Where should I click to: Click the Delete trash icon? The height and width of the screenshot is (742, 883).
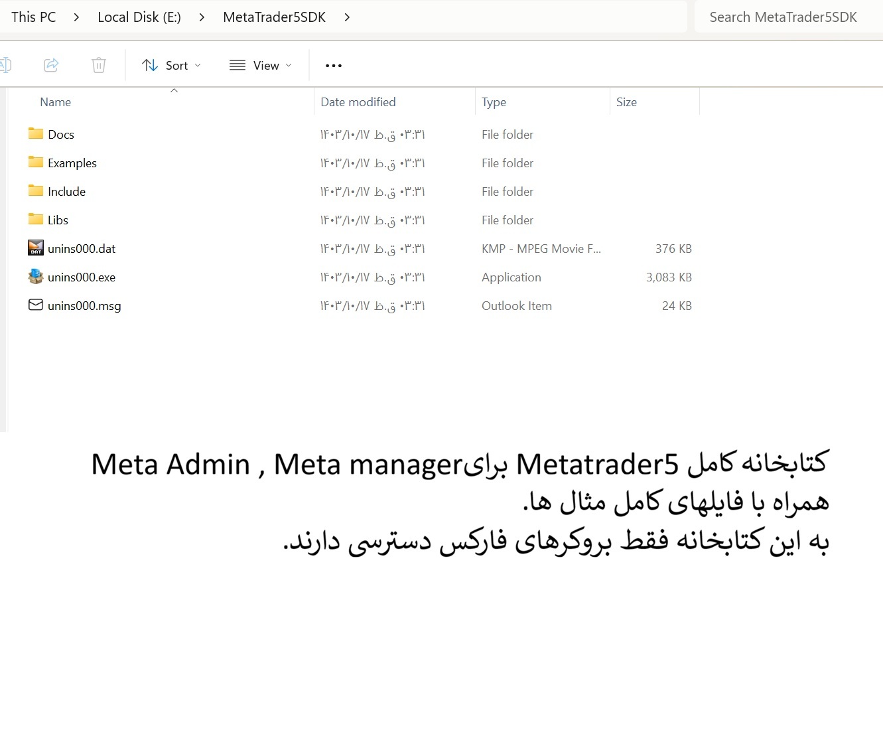pos(99,65)
